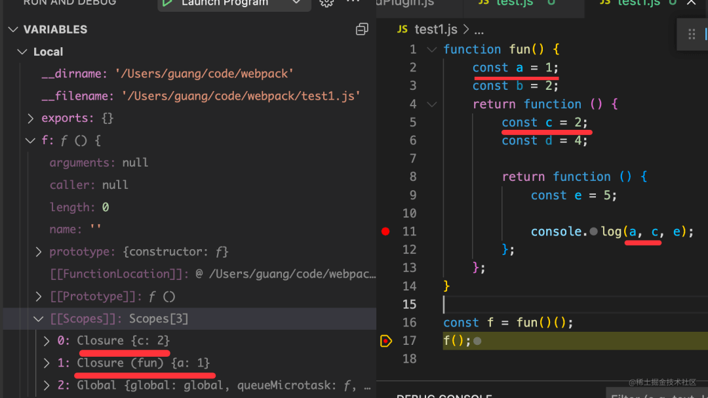Select the name property row

[189, 229]
